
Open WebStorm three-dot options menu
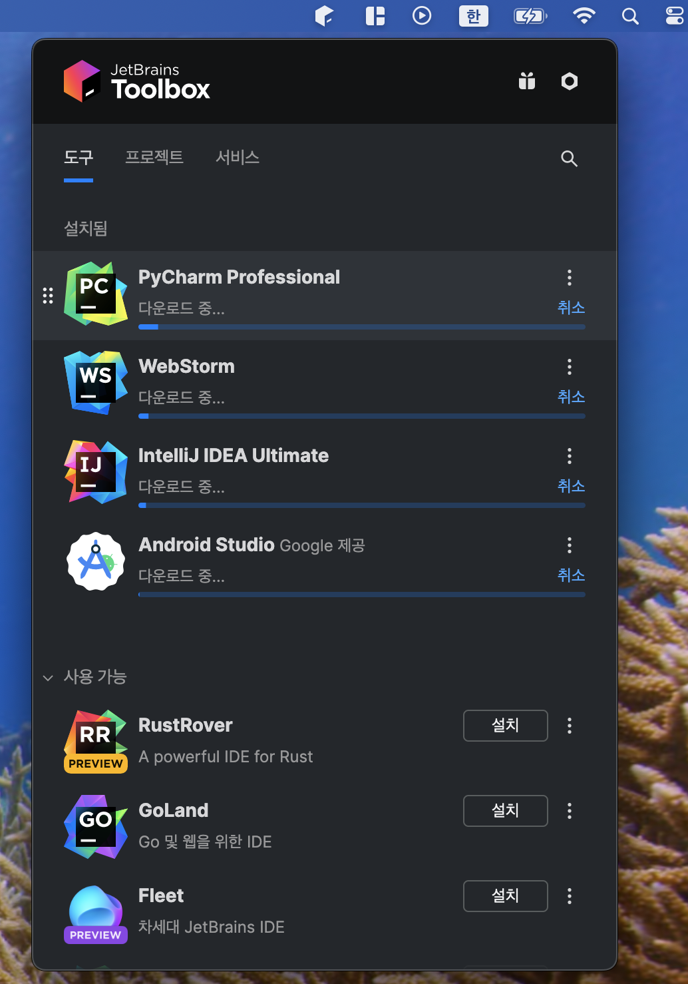(x=570, y=367)
